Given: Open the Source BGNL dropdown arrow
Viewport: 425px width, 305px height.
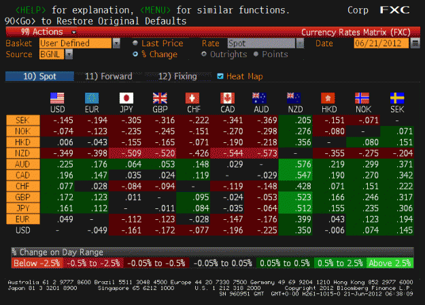Looking at the screenshot, I should point(69,54).
